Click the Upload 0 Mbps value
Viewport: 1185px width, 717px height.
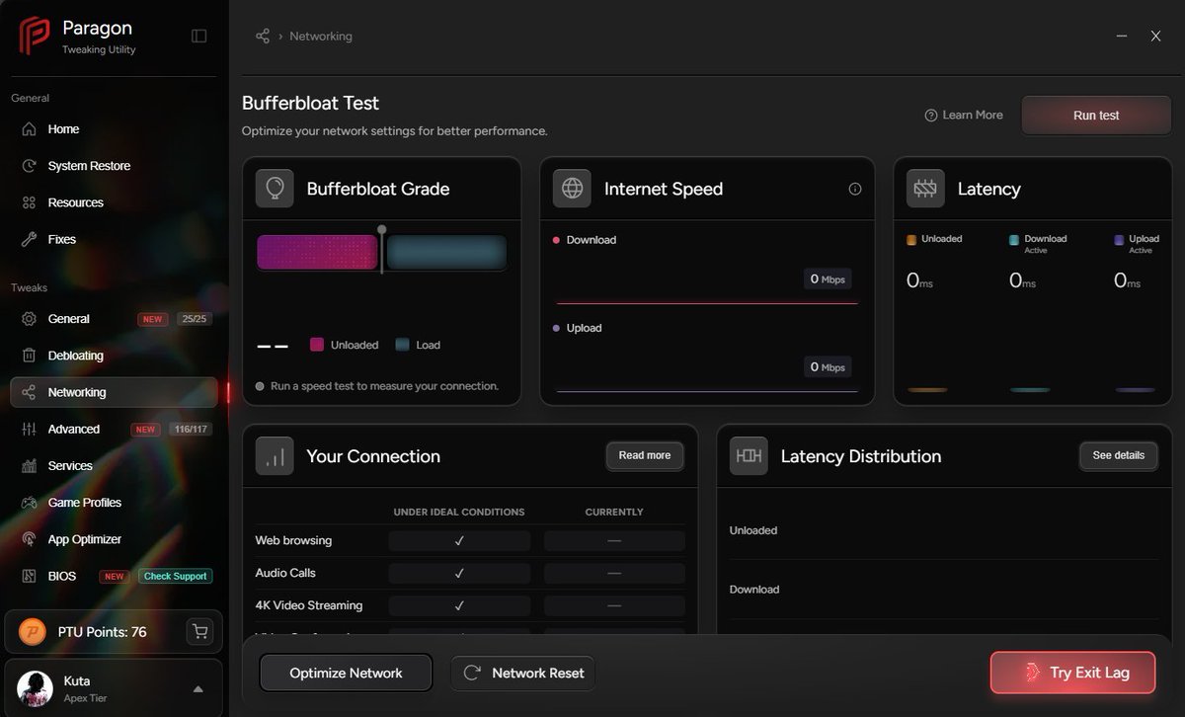828,367
